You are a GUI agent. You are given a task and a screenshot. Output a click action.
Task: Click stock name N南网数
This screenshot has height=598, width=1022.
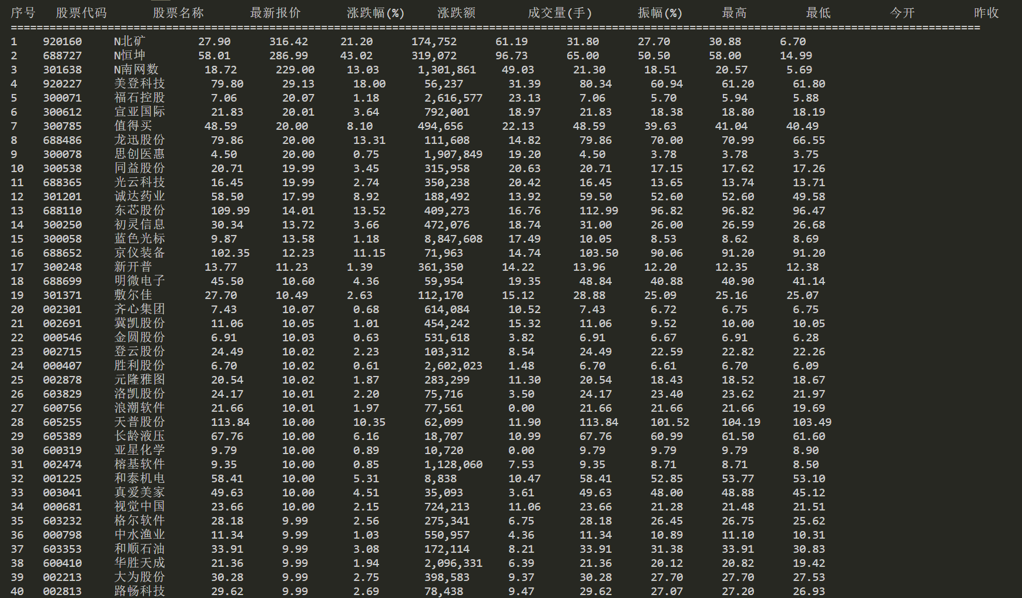coord(136,69)
